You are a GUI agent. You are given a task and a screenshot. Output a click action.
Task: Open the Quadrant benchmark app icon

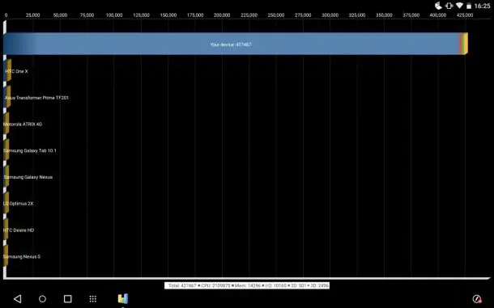[x=123, y=298]
